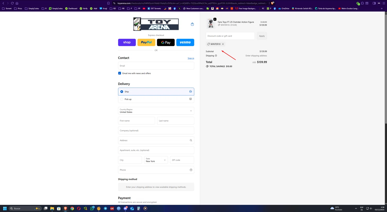Click the browser address bar URL

(192, 3)
